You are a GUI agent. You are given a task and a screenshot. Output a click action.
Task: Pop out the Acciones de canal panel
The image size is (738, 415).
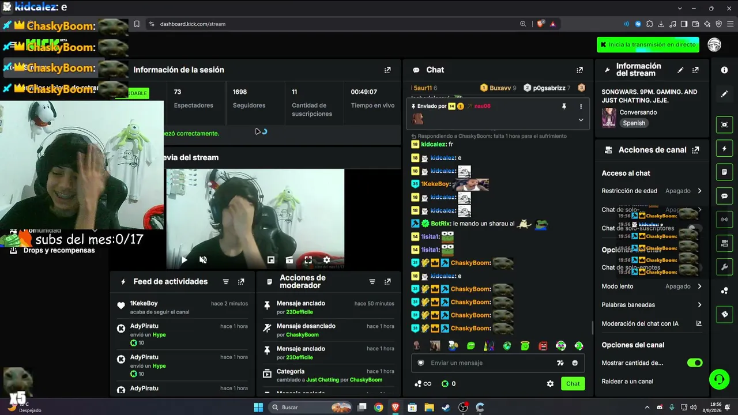tap(695, 150)
